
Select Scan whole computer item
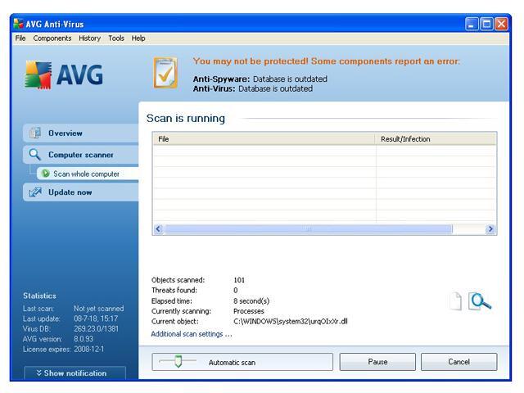coord(88,174)
